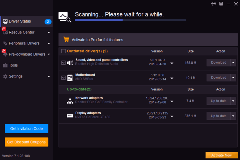Open version dropdown for Realtek High Definition Audio
240x160 pixels.
(x=172, y=63)
